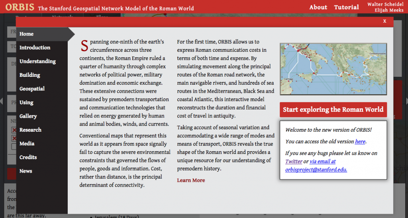Follow the Twitter link

pos(294,162)
